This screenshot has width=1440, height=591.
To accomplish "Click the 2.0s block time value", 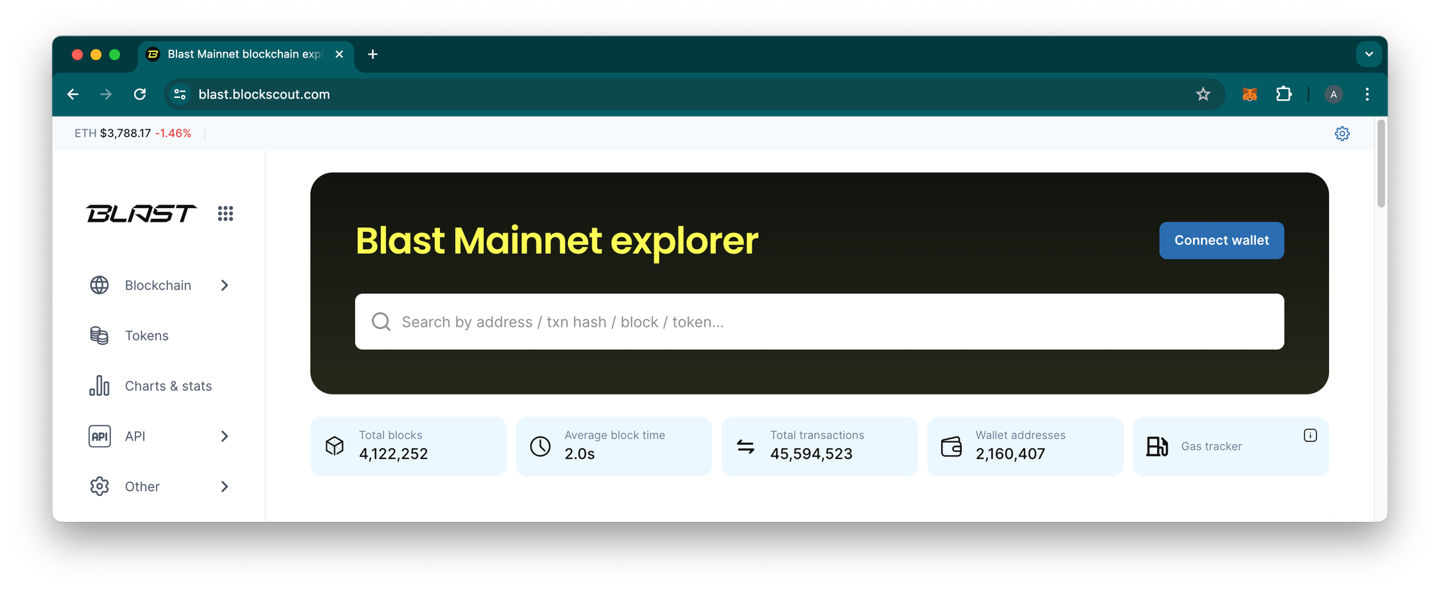I will tap(580, 454).
